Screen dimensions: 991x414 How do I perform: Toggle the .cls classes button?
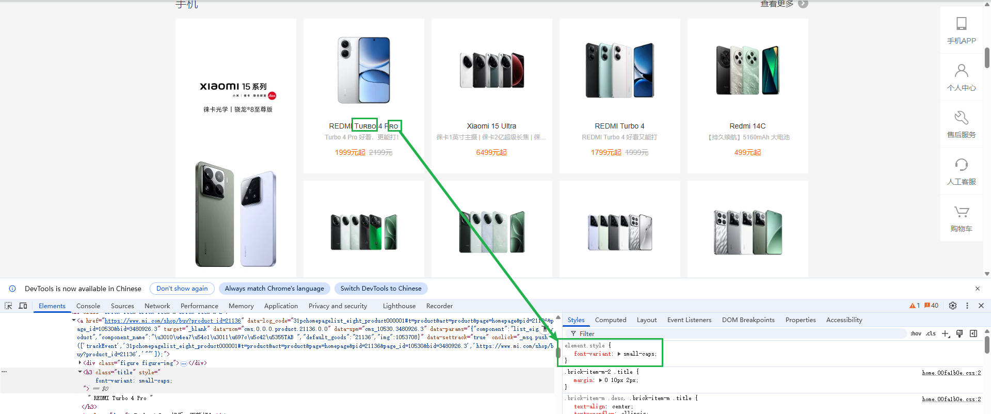(931, 333)
